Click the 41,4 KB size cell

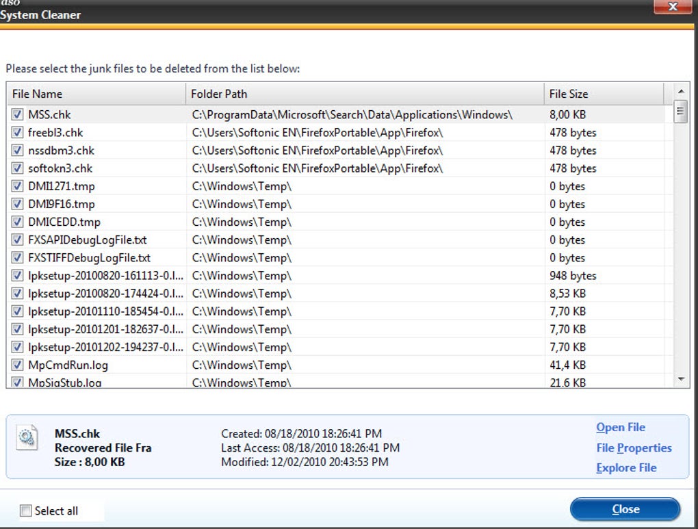coord(567,365)
